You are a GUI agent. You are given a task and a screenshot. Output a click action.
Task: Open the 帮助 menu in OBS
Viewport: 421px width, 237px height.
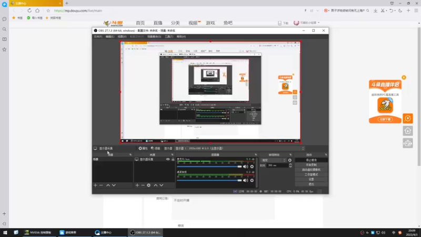click(x=181, y=36)
